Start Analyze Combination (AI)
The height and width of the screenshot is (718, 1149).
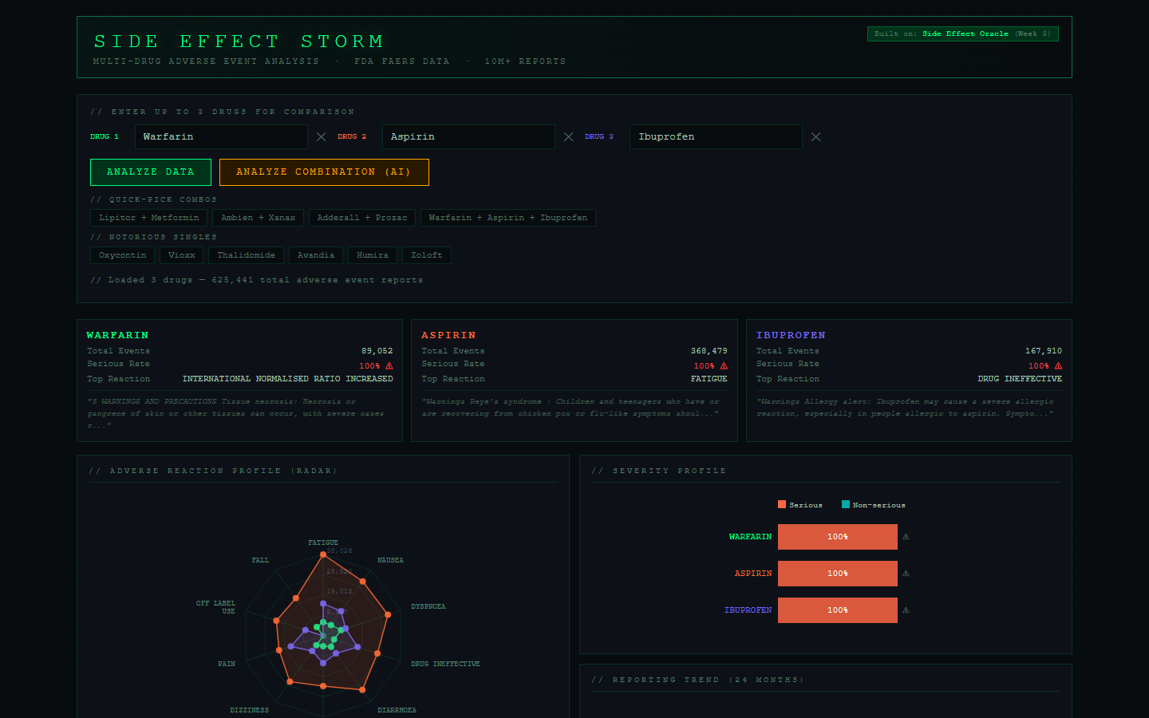324,172
